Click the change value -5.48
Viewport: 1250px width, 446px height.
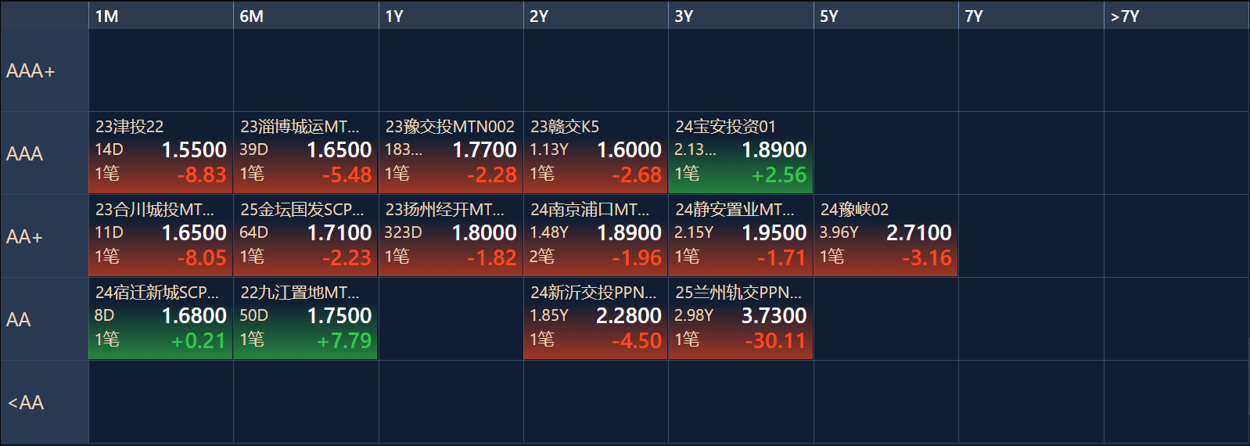347,175
